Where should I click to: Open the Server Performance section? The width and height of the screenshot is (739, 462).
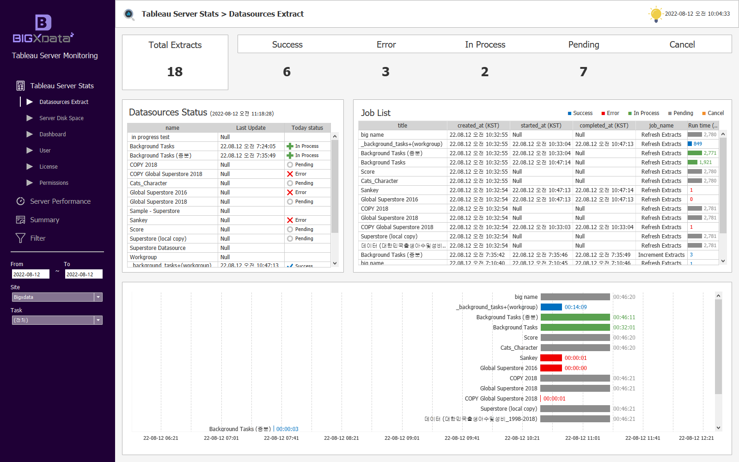pos(61,201)
